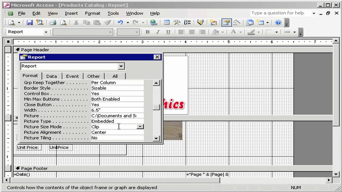This screenshot has width=342, height=192.
Task: Open Picture Size Mode dropdown arrow
Action: (x=140, y=127)
